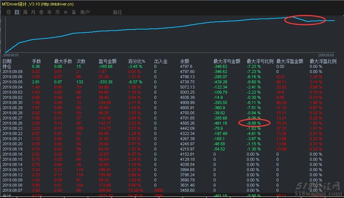Image resolution: width=344 pixels, height=198 pixels.
Task: Select the 2019.09.05 row date
Action: 13,82
